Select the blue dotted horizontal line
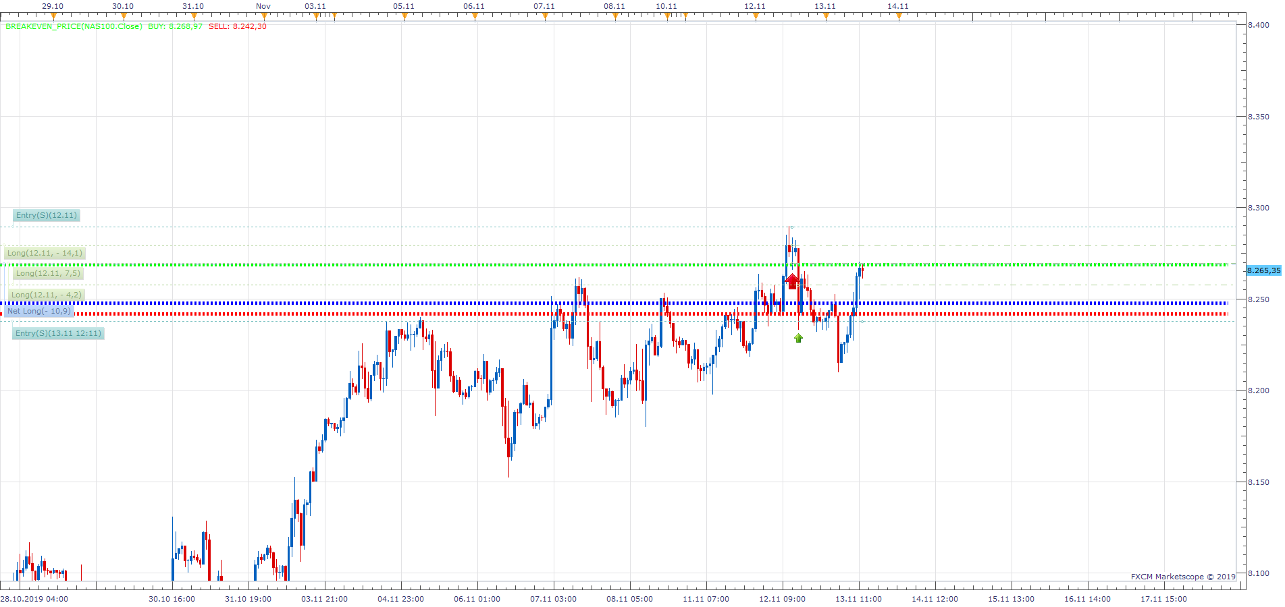The height and width of the screenshot is (607, 1285). coord(614,303)
